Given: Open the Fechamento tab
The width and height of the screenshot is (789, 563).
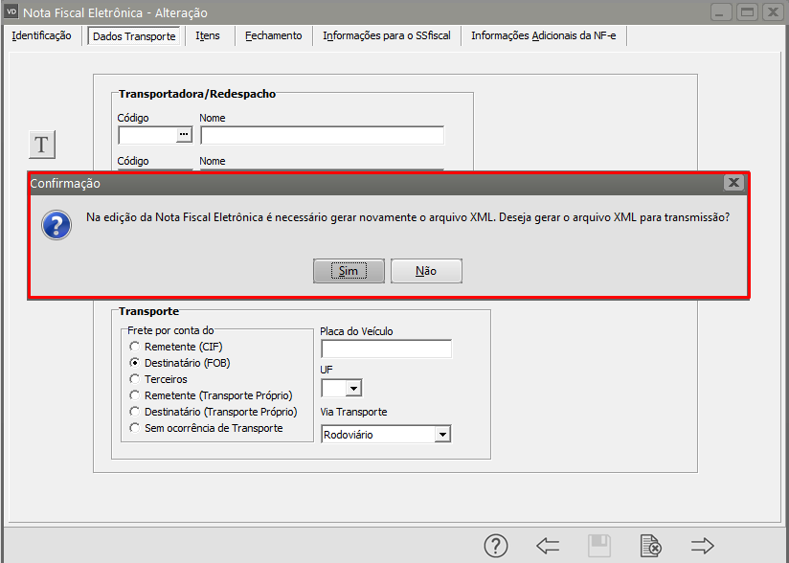Looking at the screenshot, I should (273, 35).
